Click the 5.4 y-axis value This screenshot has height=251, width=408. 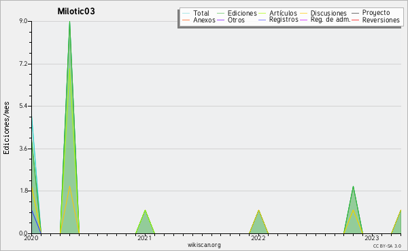(x=23, y=106)
